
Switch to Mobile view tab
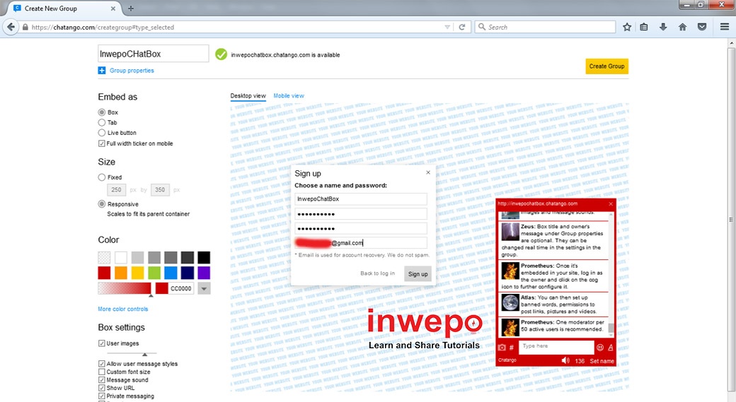[x=289, y=95]
